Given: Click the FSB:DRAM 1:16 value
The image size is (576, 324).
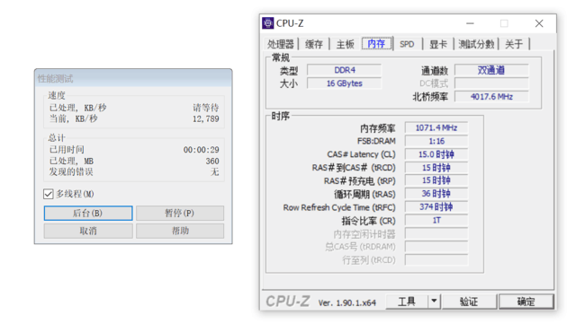Looking at the screenshot, I should 436,141.
